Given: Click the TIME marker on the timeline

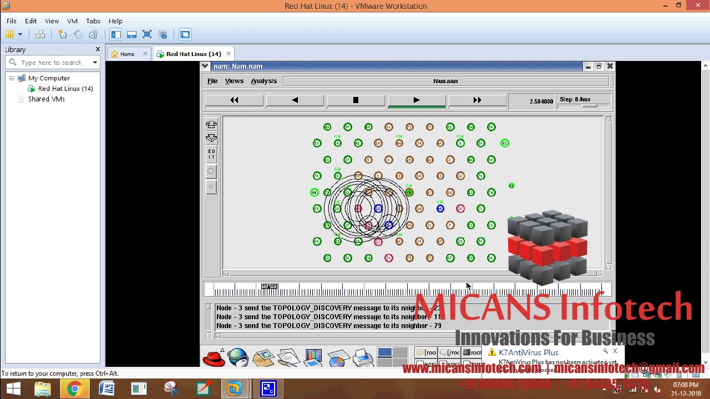Looking at the screenshot, I should tap(269, 286).
